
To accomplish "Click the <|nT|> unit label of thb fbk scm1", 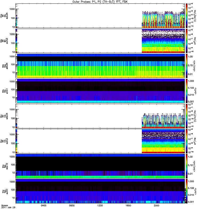I will [196, 91].
